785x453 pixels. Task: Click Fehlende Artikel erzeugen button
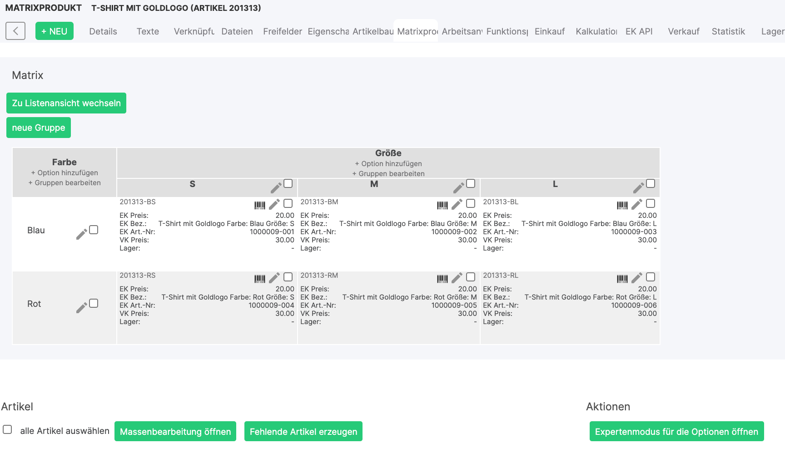click(x=303, y=432)
